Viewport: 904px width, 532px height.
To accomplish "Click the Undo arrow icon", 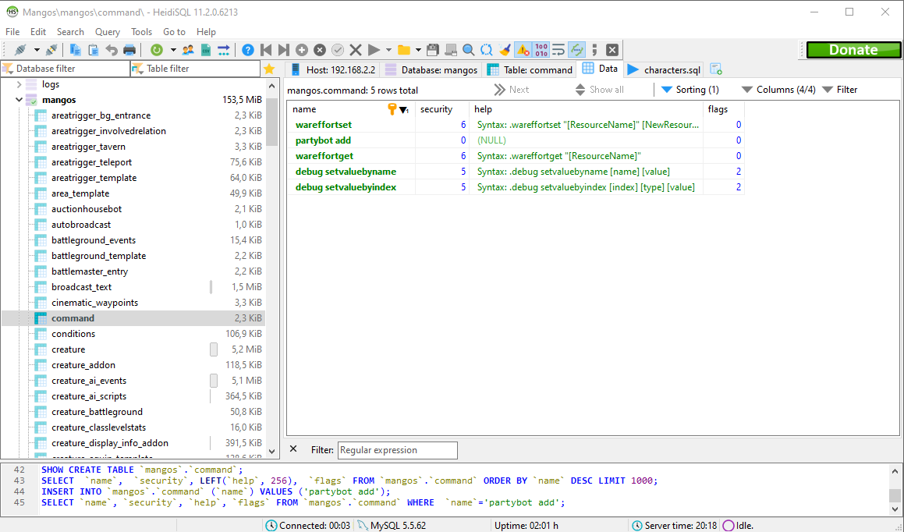I will pyautogui.click(x=112, y=50).
